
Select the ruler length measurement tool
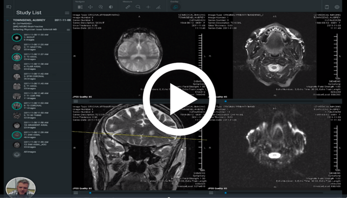128,7
